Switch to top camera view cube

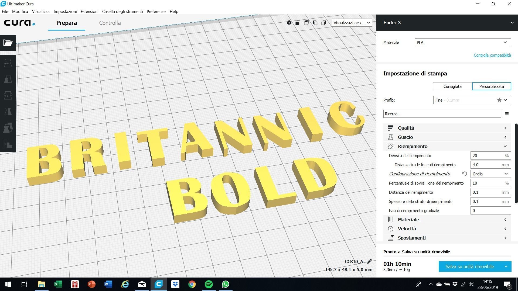[x=306, y=23]
